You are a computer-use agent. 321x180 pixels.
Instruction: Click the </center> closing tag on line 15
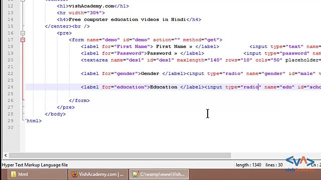point(58,26)
